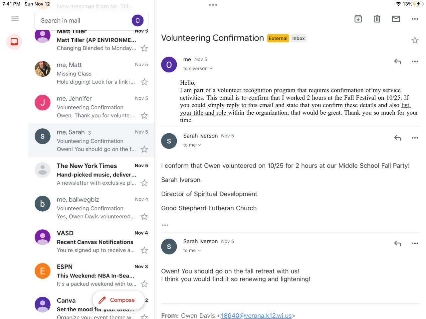Screen dimensions: 426x319
Task: Archive this conversation
Action: [x=358, y=19]
